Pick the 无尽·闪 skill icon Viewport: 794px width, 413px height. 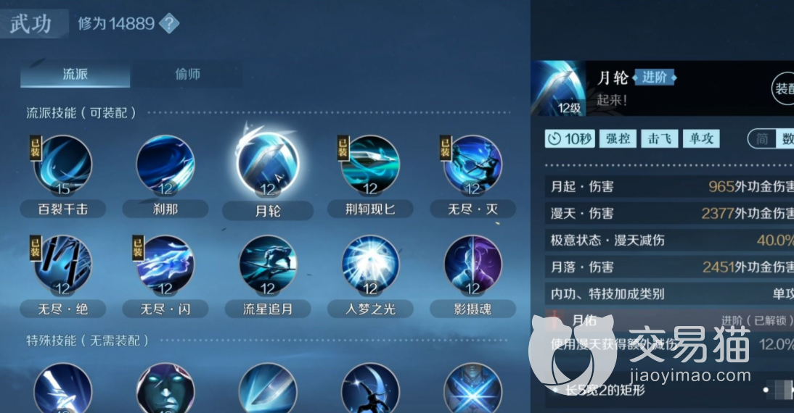pyautogui.click(x=165, y=265)
